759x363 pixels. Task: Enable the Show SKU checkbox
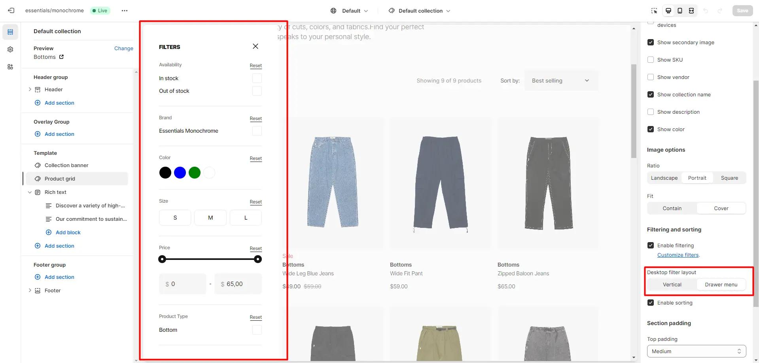coord(651,60)
